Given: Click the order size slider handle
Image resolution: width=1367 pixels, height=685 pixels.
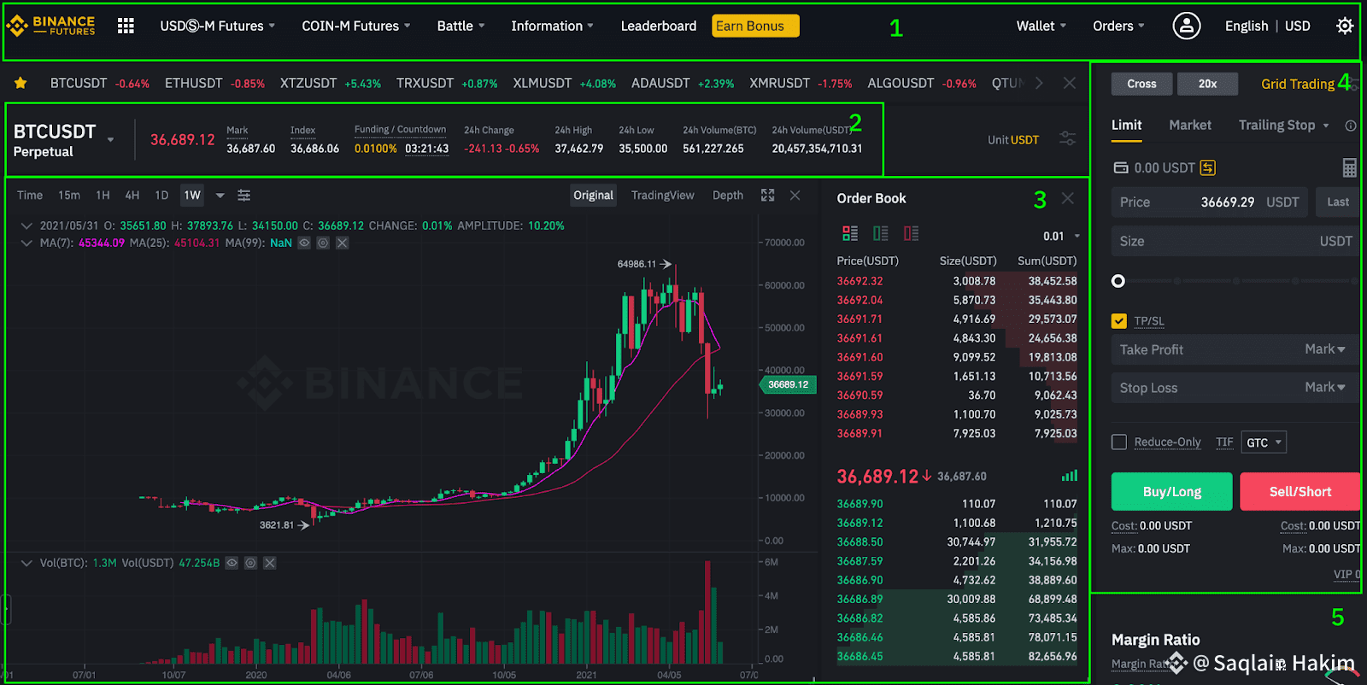Looking at the screenshot, I should pos(1118,281).
